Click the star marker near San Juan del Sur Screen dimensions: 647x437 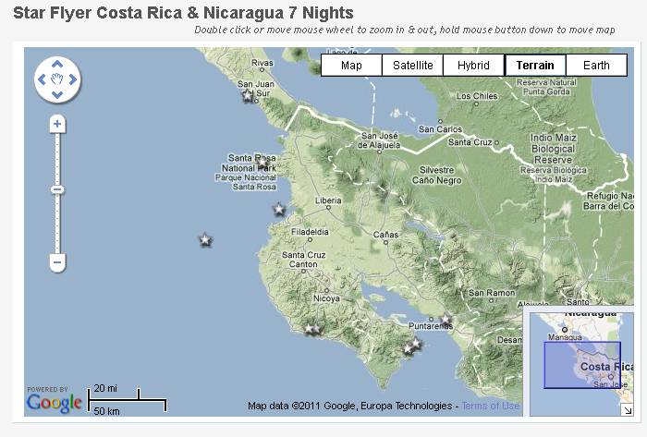(248, 95)
